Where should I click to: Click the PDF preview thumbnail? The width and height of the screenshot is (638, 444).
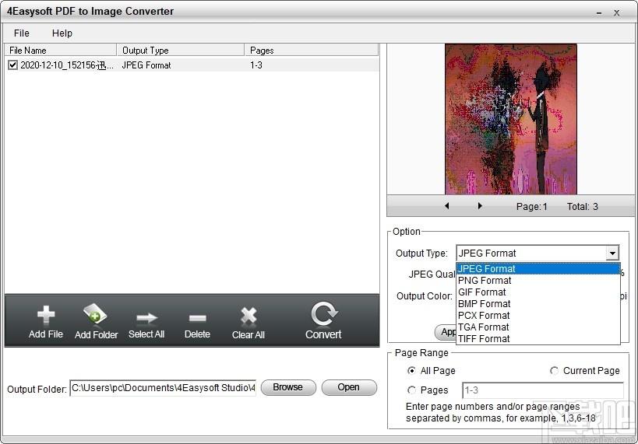coord(511,119)
